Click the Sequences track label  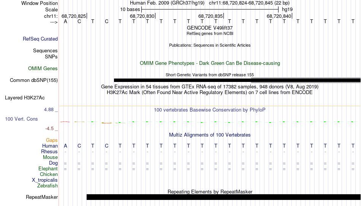45,50
